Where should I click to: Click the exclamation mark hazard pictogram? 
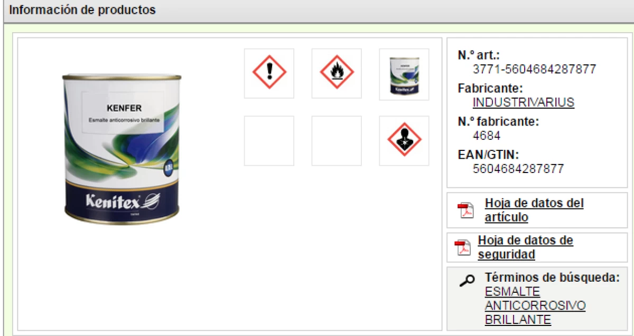point(269,73)
